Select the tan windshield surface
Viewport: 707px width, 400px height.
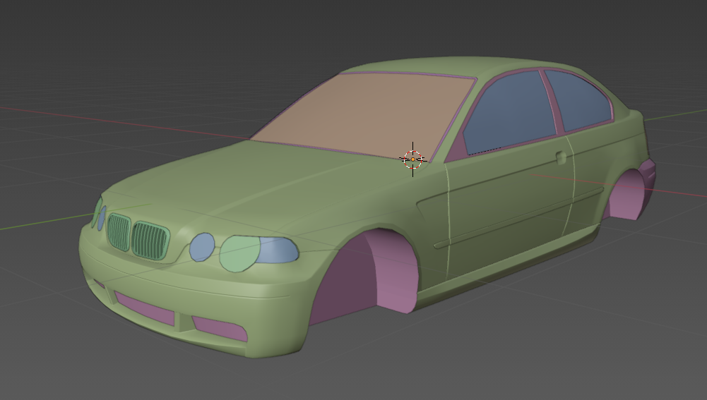(365, 115)
